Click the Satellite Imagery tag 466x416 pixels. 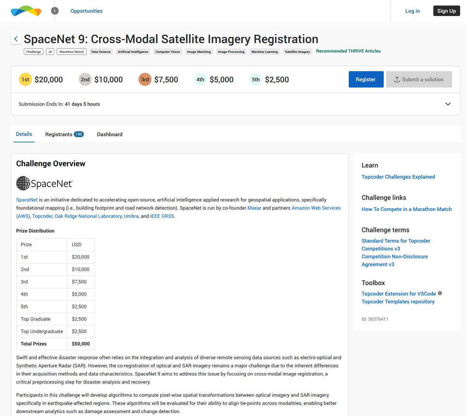(297, 52)
